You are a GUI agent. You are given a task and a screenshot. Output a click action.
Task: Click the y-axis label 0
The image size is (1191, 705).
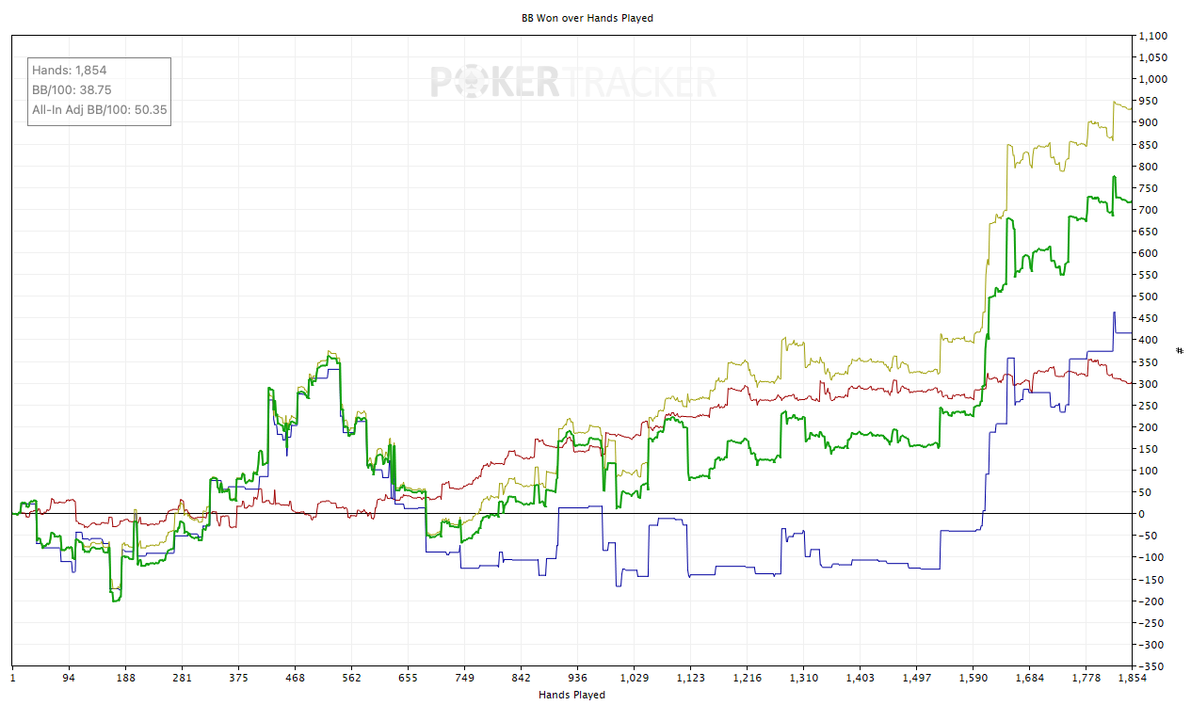point(1142,514)
